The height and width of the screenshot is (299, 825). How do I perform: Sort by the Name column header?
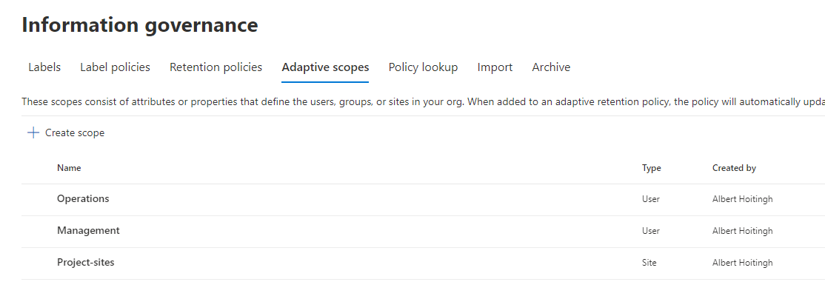tap(69, 168)
